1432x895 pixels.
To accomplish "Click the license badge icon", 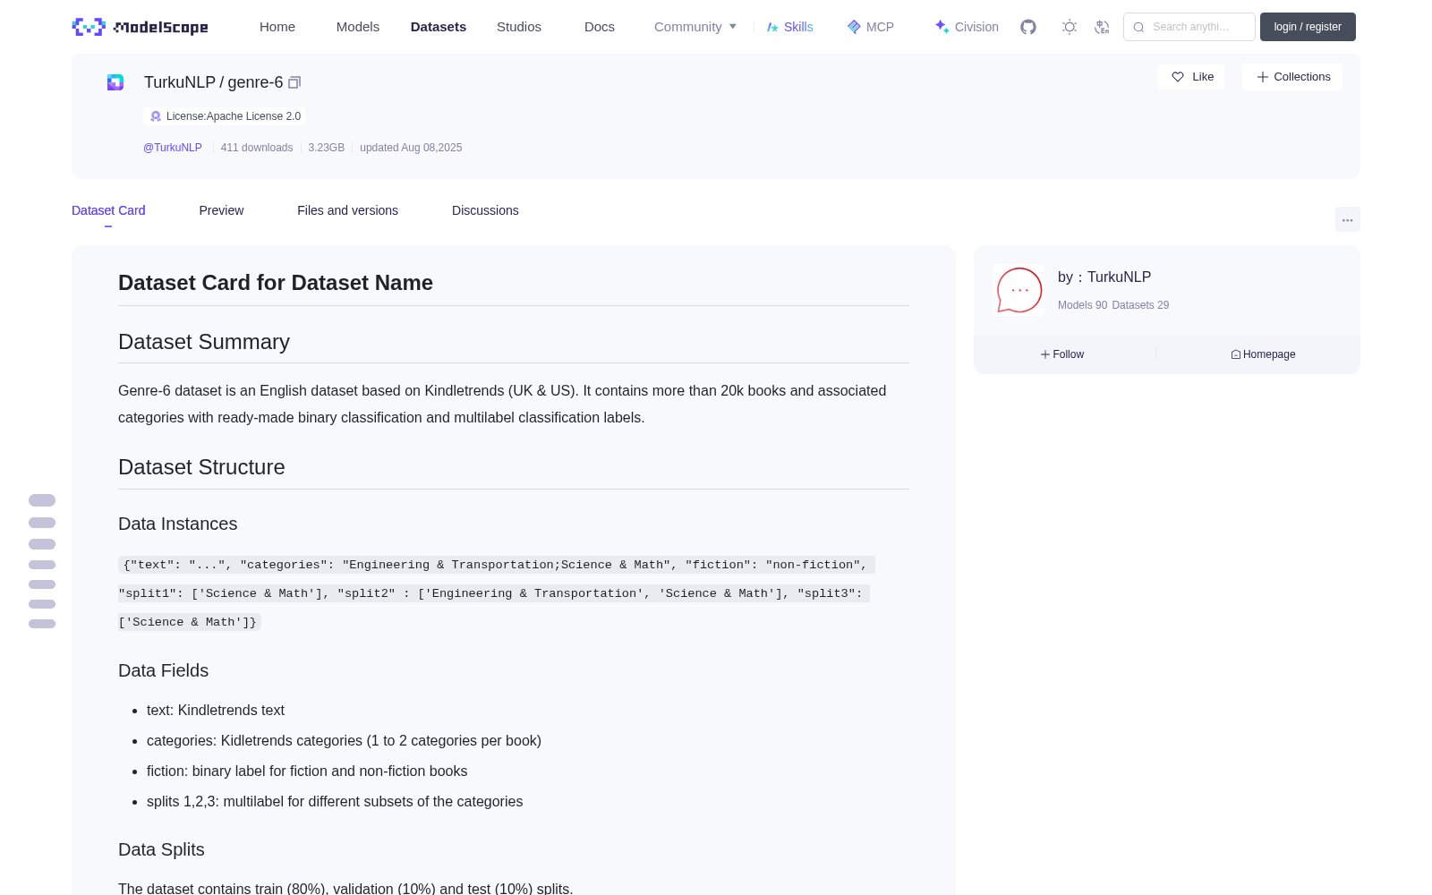I will pos(156,116).
